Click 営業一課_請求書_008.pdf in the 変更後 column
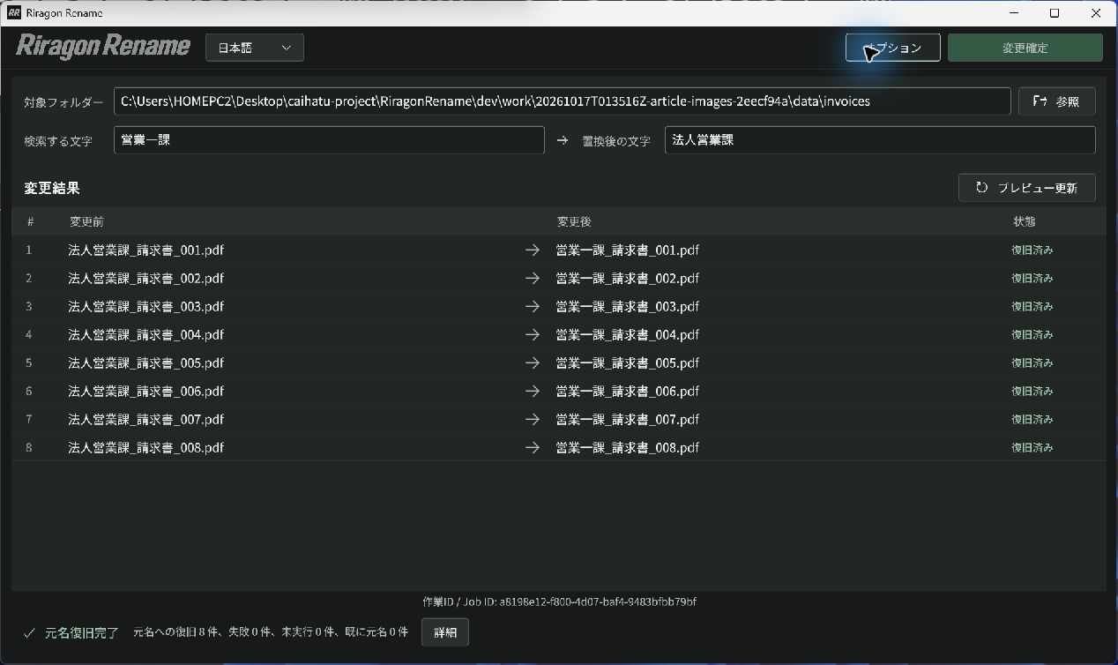 point(628,447)
